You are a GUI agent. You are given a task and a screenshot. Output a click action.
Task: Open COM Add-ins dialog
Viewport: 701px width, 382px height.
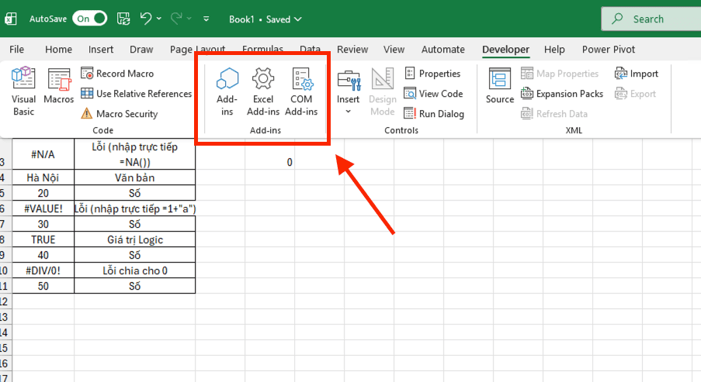301,90
